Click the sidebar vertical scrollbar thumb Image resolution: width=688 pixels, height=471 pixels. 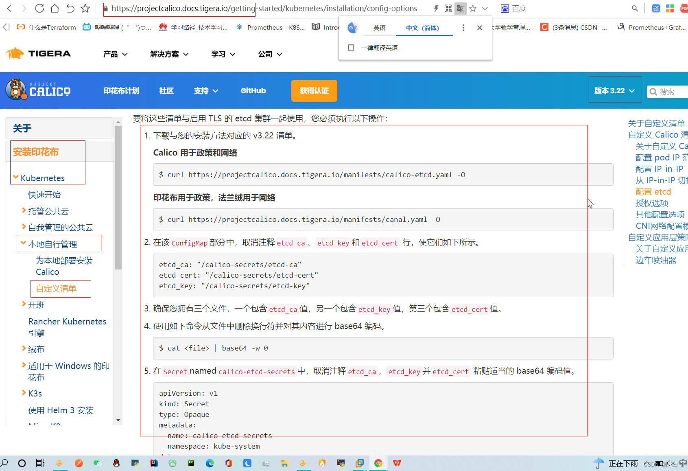[x=118, y=197]
